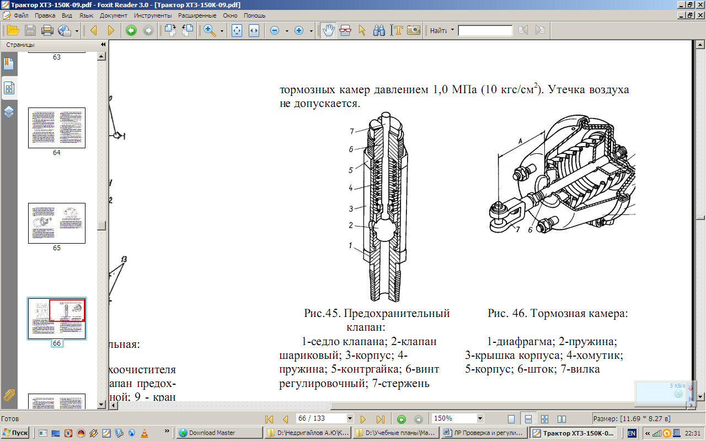Select the magnifier zoom tool
Screen dimensions: 706x441
tap(210, 30)
